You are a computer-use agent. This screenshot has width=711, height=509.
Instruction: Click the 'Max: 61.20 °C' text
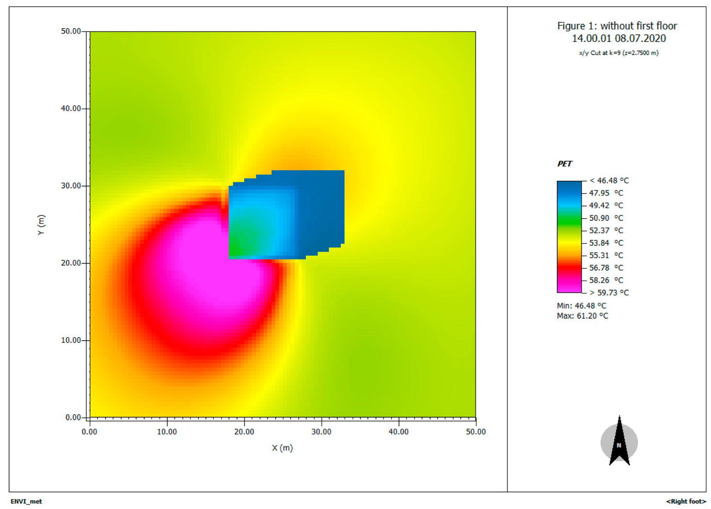[x=582, y=316]
